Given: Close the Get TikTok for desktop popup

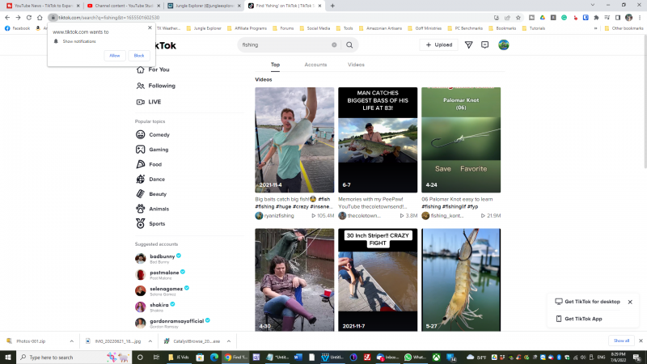Looking at the screenshot, I should coord(630,302).
